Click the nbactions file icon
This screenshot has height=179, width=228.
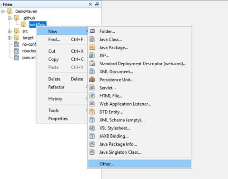17,51
